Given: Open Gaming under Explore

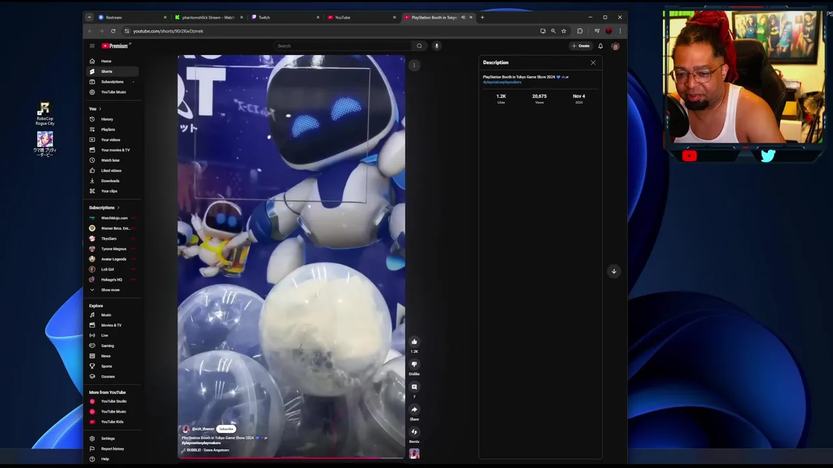Looking at the screenshot, I should click(111, 346).
